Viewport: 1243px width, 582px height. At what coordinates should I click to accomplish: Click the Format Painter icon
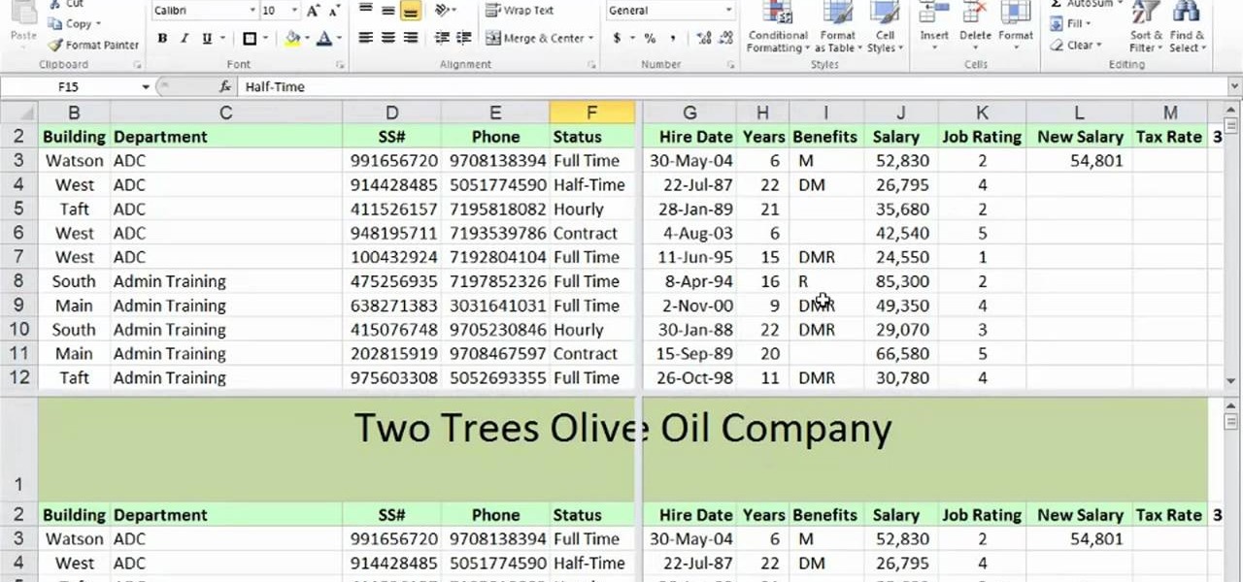(92, 45)
